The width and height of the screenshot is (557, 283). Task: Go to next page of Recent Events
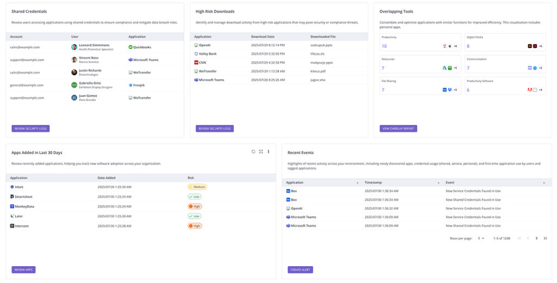pyautogui.click(x=536, y=238)
